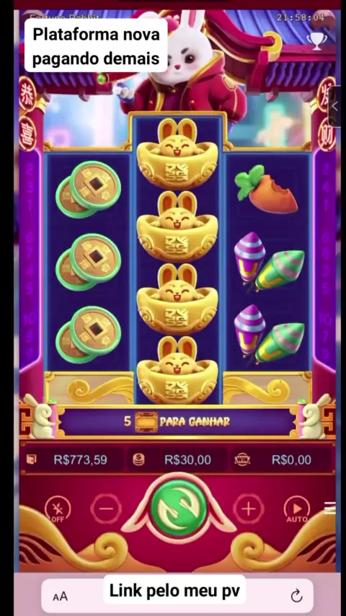Increase the bet with the plus button
Viewport: 346px width, 616px height.
click(x=248, y=509)
